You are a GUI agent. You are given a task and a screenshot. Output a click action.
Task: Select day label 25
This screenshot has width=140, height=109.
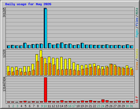[x=107, y=106]
